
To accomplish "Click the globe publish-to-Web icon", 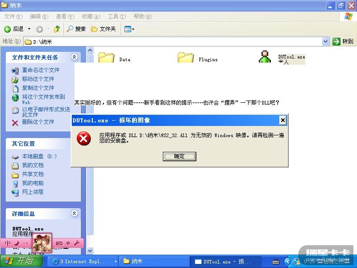I will click(x=15, y=98).
